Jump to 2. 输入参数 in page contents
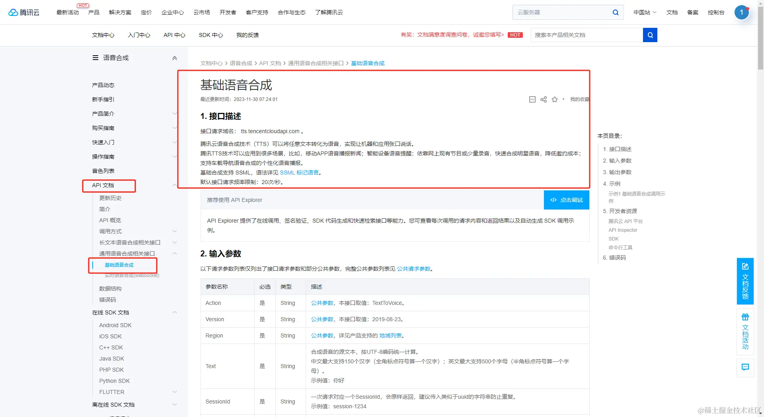The image size is (764, 417). pos(617,161)
